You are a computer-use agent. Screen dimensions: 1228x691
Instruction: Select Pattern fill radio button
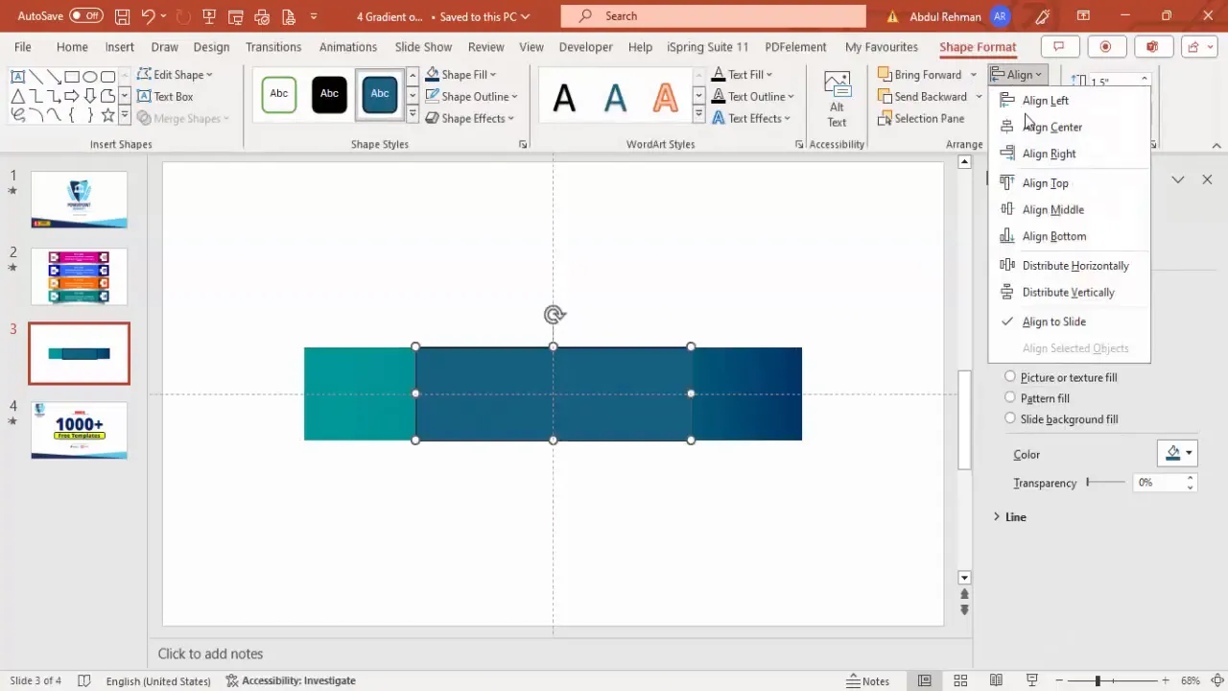pyautogui.click(x=1010, y=397)
